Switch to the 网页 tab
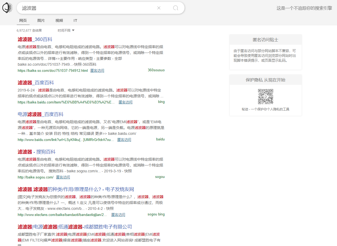This screenshot has width=337, height=246. click(23, 20)
